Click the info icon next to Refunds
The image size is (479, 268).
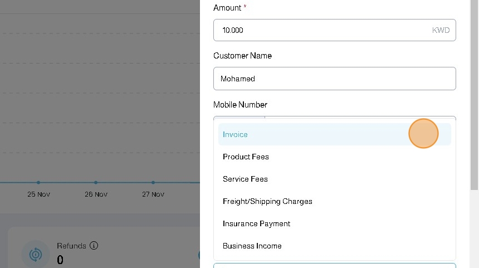94,246
